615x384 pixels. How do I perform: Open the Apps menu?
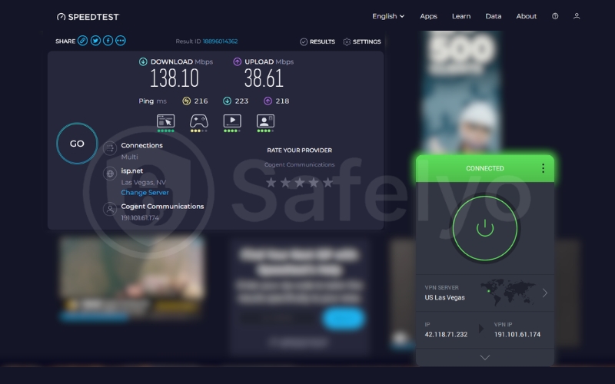pyautogui.click(x=428, y=16)
